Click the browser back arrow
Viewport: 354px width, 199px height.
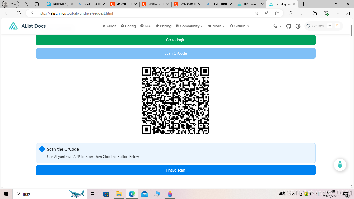7,13
